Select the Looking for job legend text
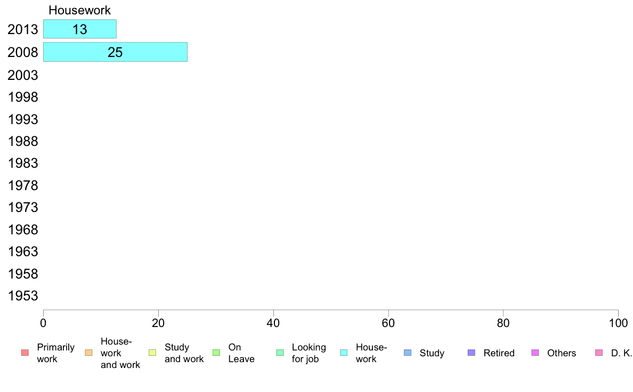 tap(309, 353)
